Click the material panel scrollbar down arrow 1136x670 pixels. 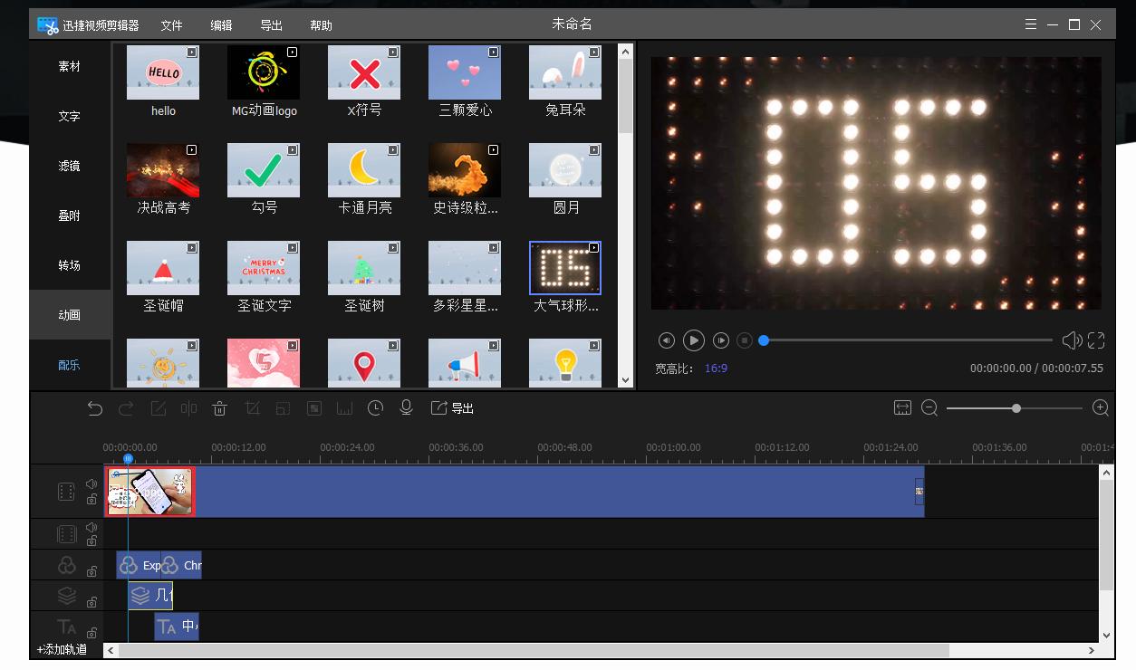click(x=625, y=379)
